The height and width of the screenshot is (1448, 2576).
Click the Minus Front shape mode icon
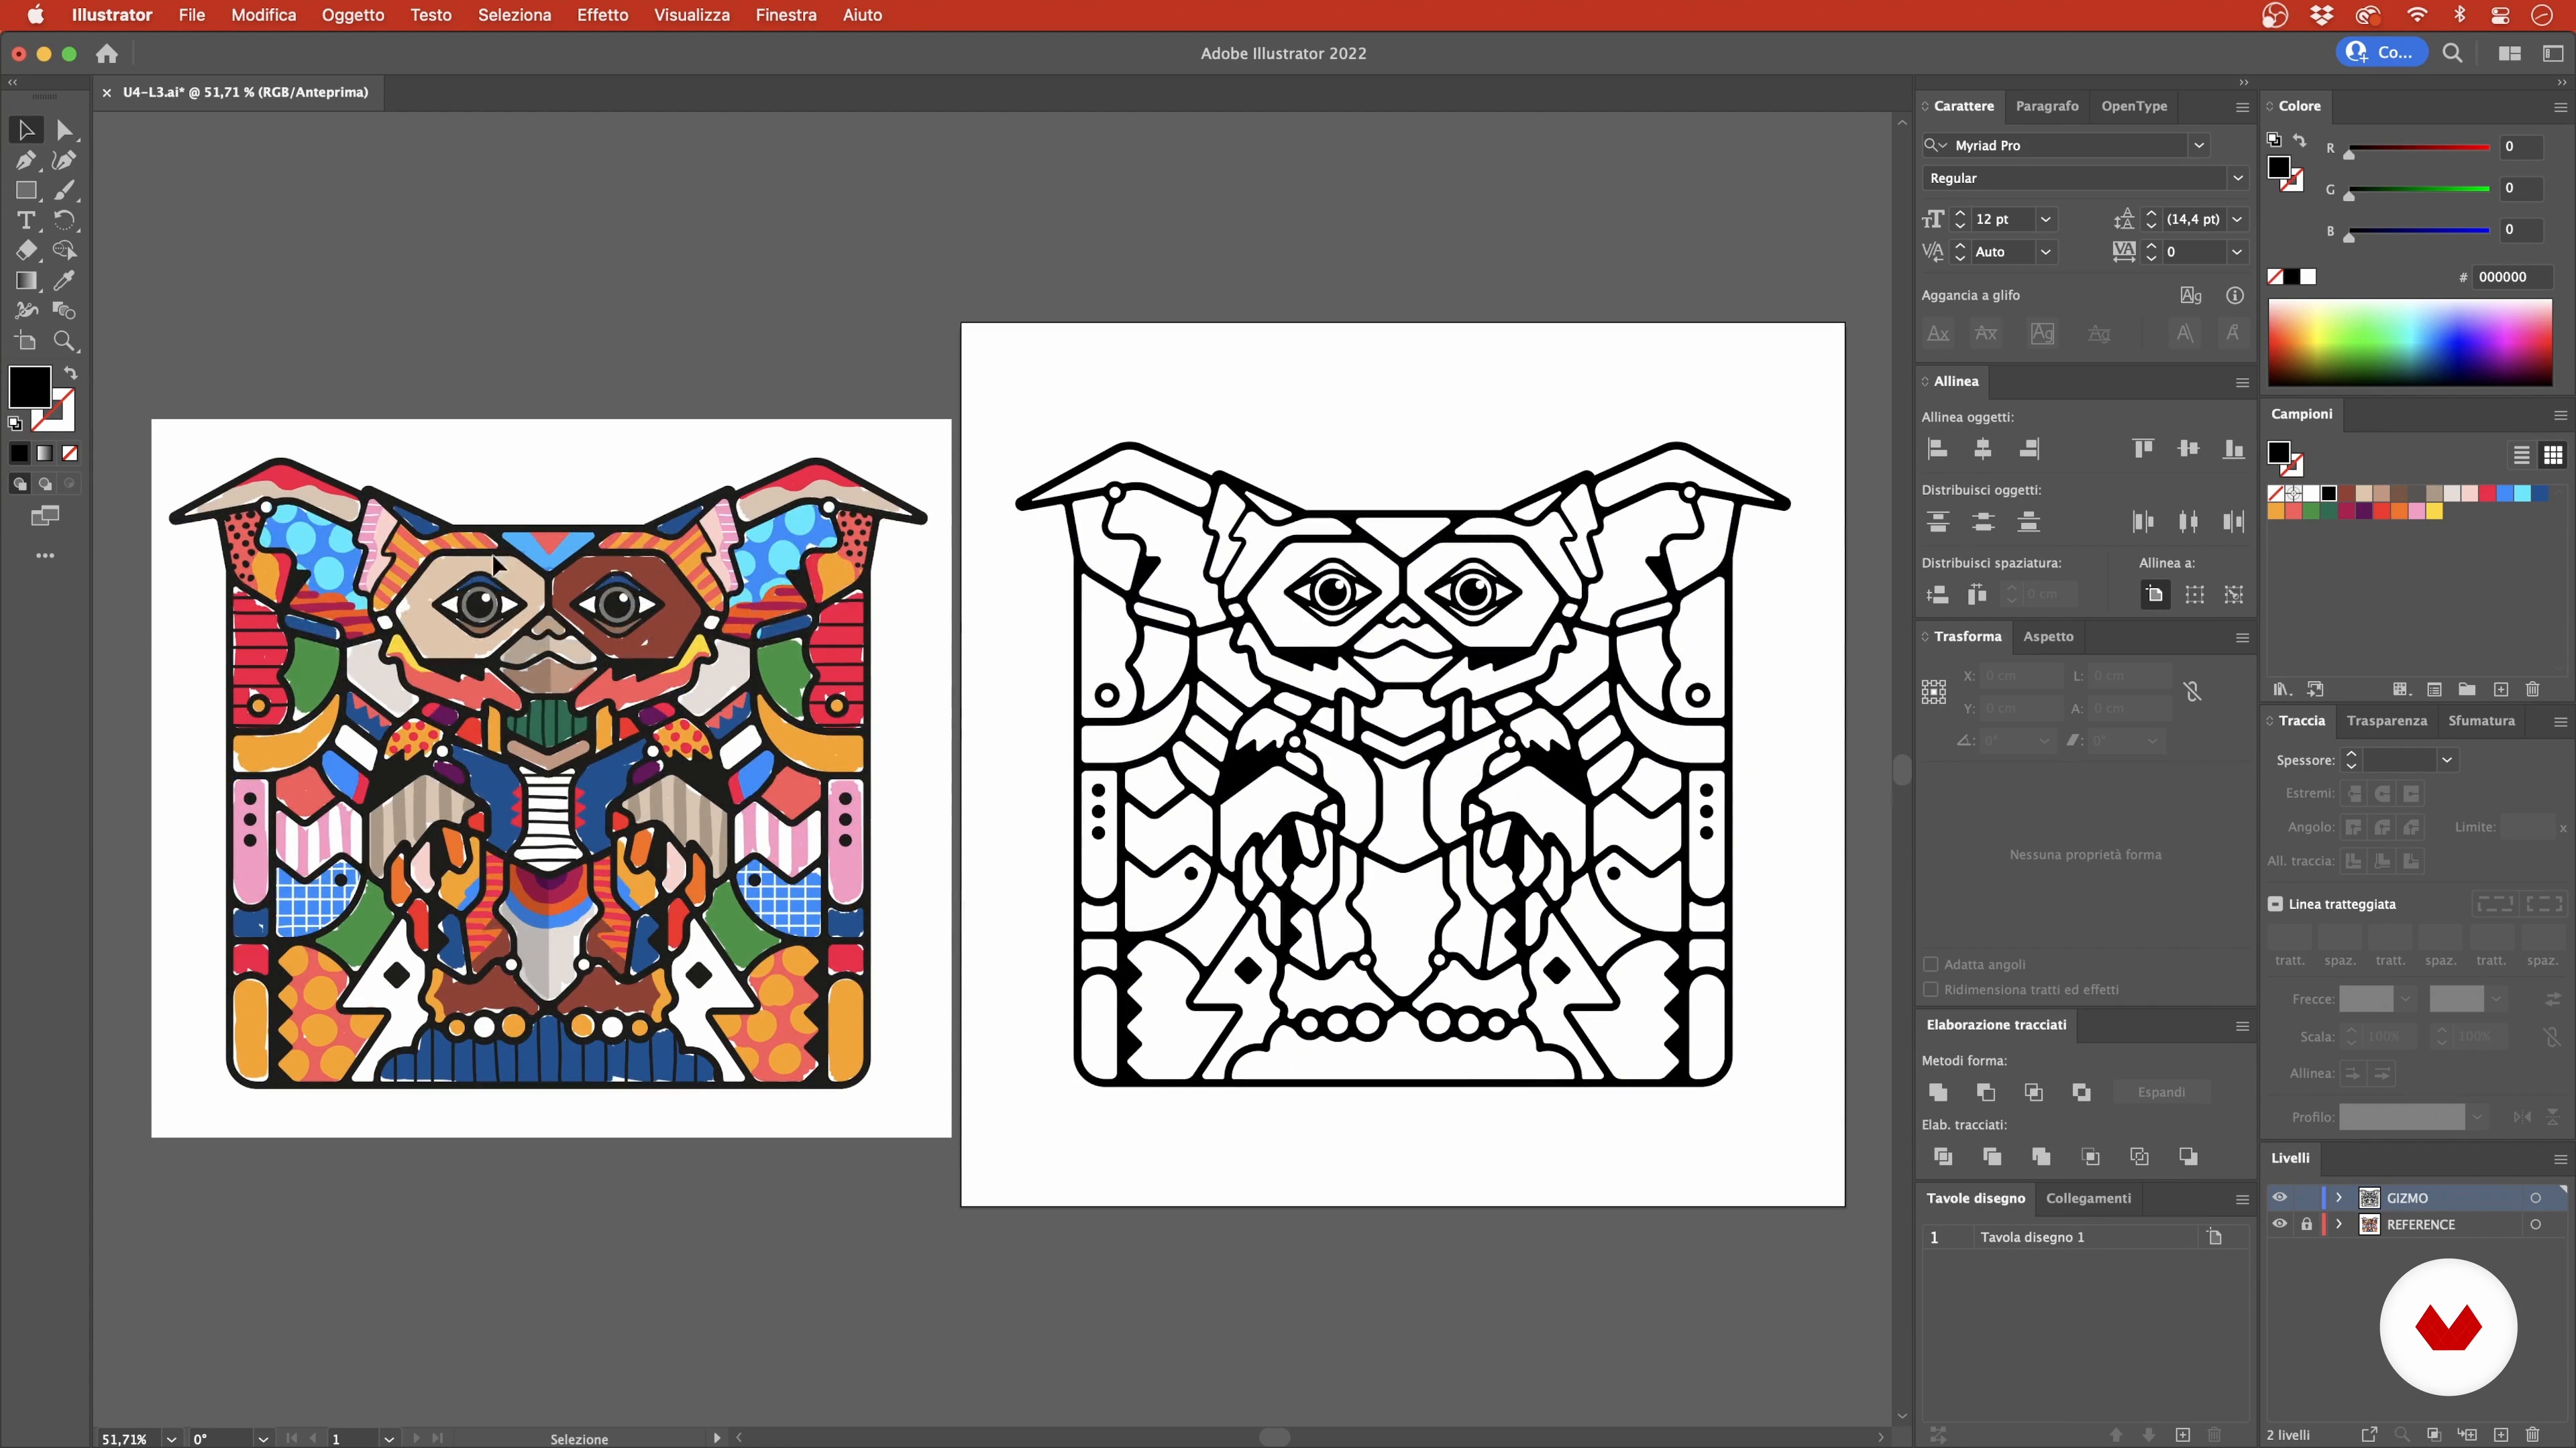(x=1986, y=1092)
